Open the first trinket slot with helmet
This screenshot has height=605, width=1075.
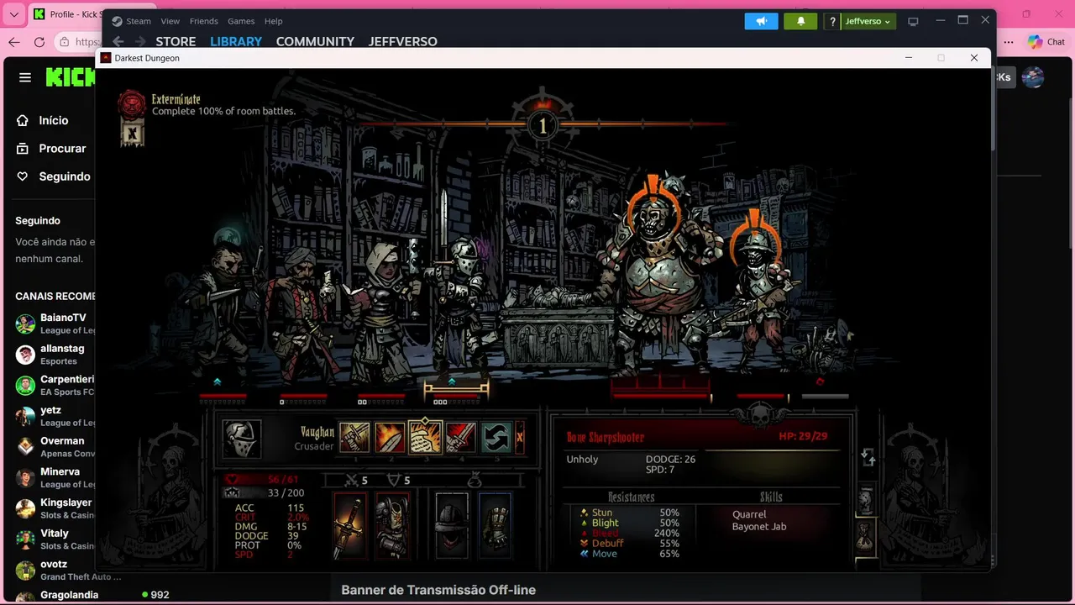click(452, 526)
